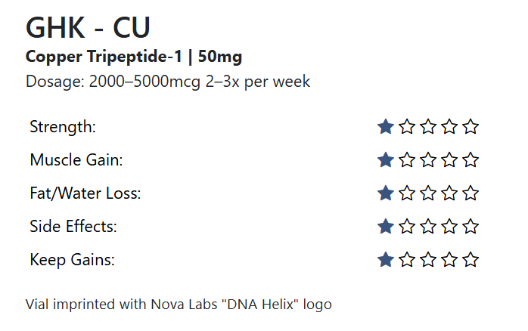This screenshot has width=528, height=331.
Task: Click the first filled star for Strength
Action: point(386,127)
